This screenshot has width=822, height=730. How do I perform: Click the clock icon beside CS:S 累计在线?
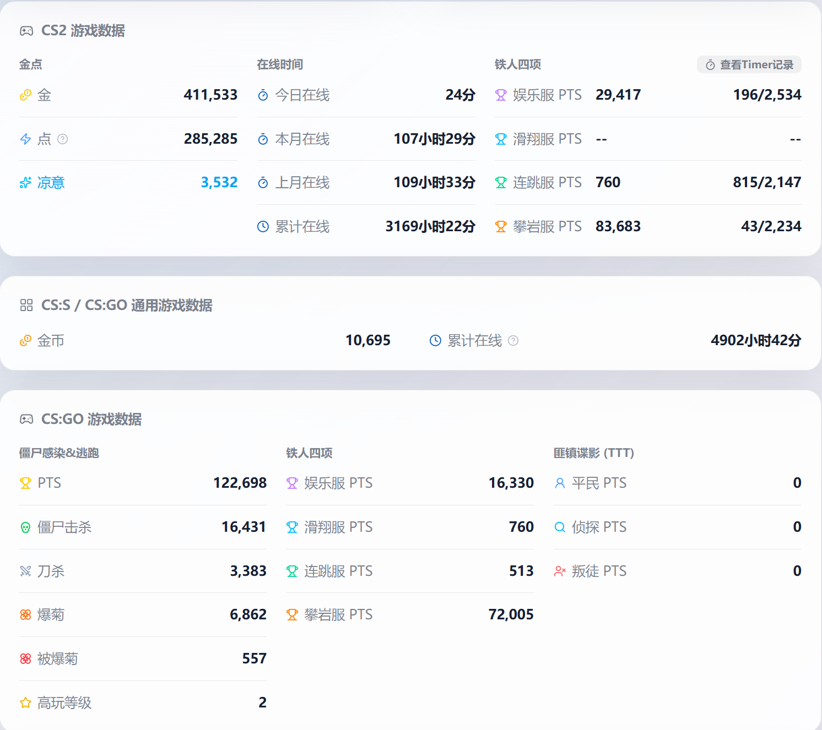[435, 341]
